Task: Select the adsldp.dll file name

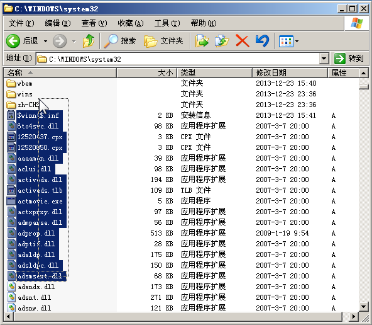Action: pyautogui.click(x=36, y=254)
